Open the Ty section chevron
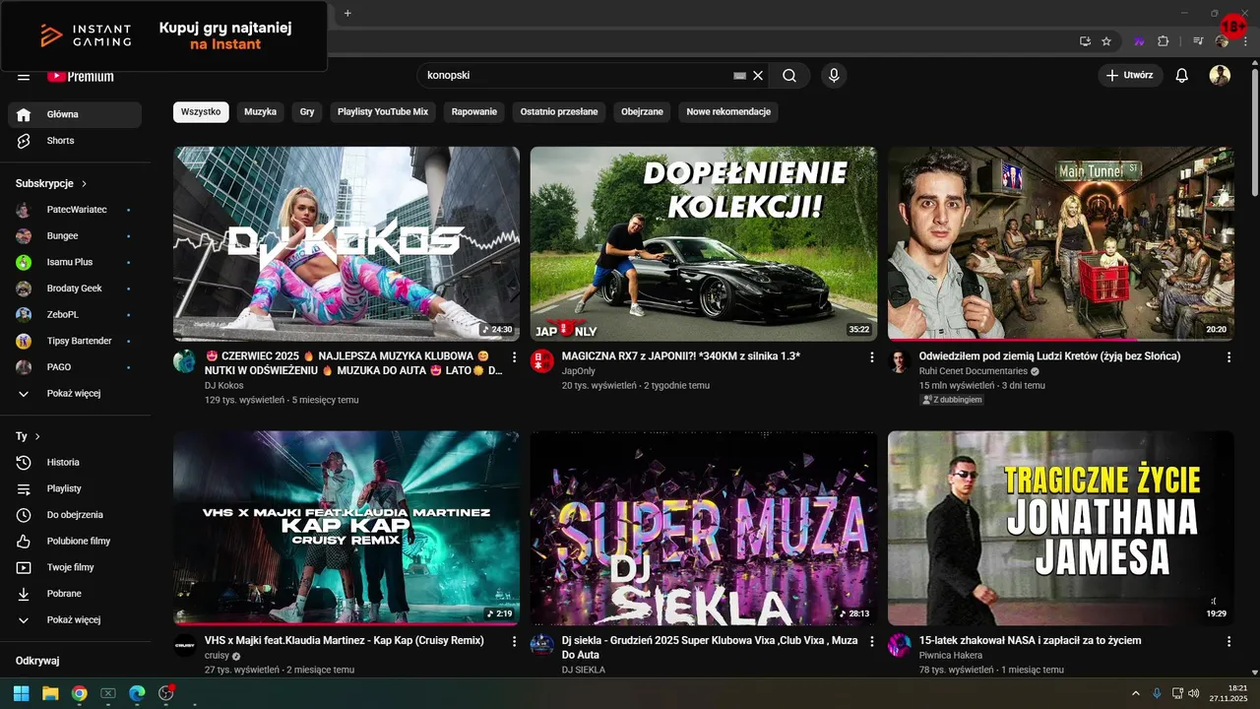1260x709 pixels. pos(38,436)
